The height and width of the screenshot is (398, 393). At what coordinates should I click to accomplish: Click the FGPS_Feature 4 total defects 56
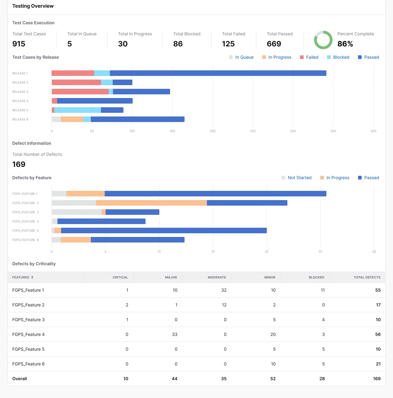(x=378, y=334)
